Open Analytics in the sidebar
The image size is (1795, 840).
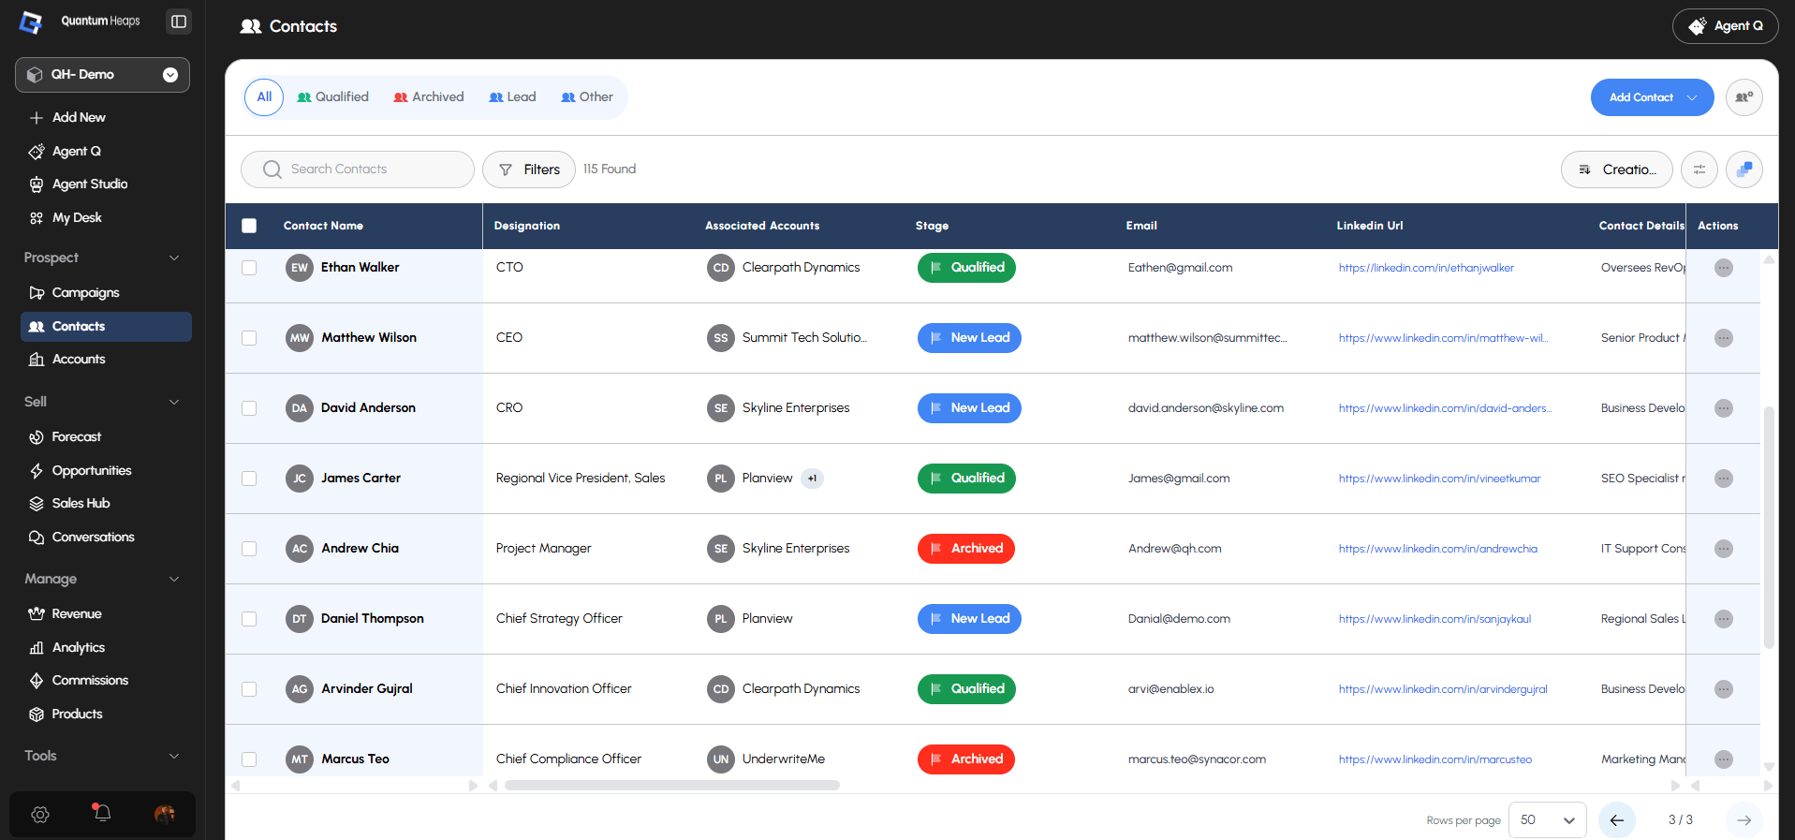click(79, 648)
